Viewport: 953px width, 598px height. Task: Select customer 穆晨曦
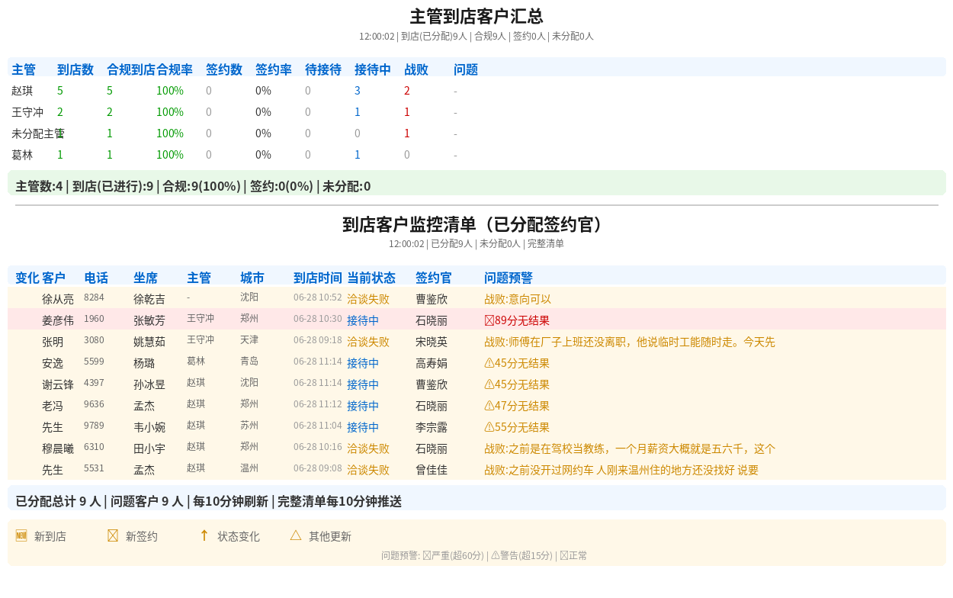[58, 448]
